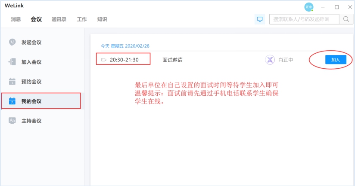Minimize the WeLink window
355x186 pixels.
click(323, 7)
